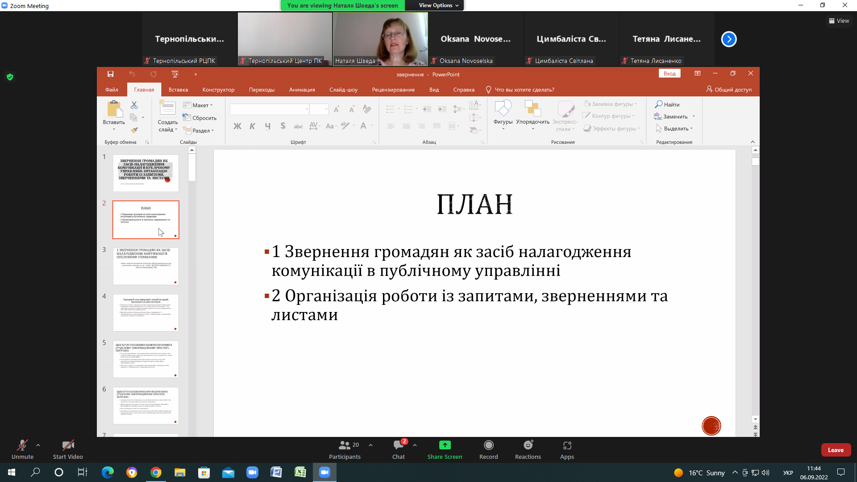Switch to Слайд-шоу tab
This screenshot has width=857, height=482.
tap(343, 90)
